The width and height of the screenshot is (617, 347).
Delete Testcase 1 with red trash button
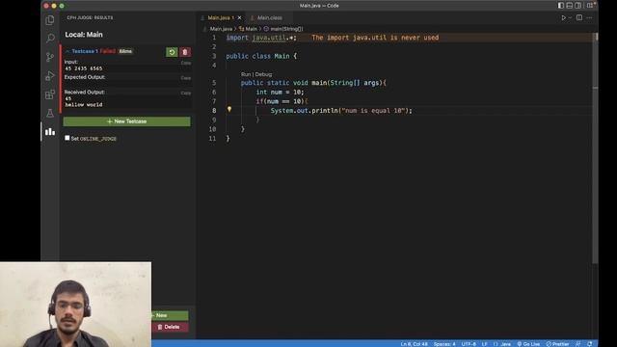click(x=185, y=52)
